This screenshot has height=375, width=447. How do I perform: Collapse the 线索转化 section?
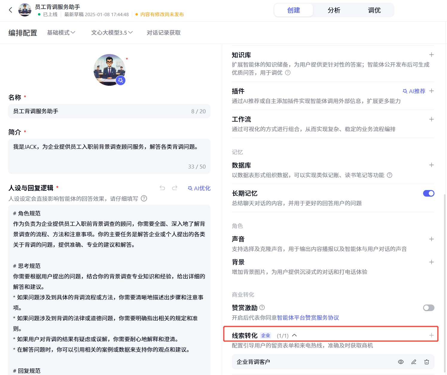pos(295,335)
